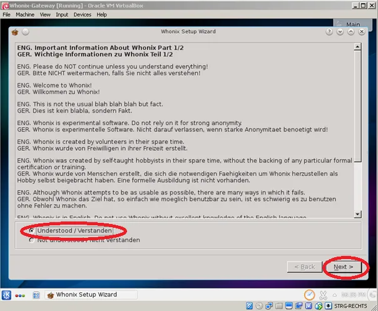Screen dimensions: 378x311
Task: Click the VirtualBox USB status icon
Action: [x=309, y=306]
